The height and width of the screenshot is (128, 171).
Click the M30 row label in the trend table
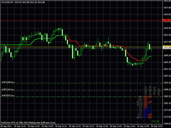click(x=140, y=105)
